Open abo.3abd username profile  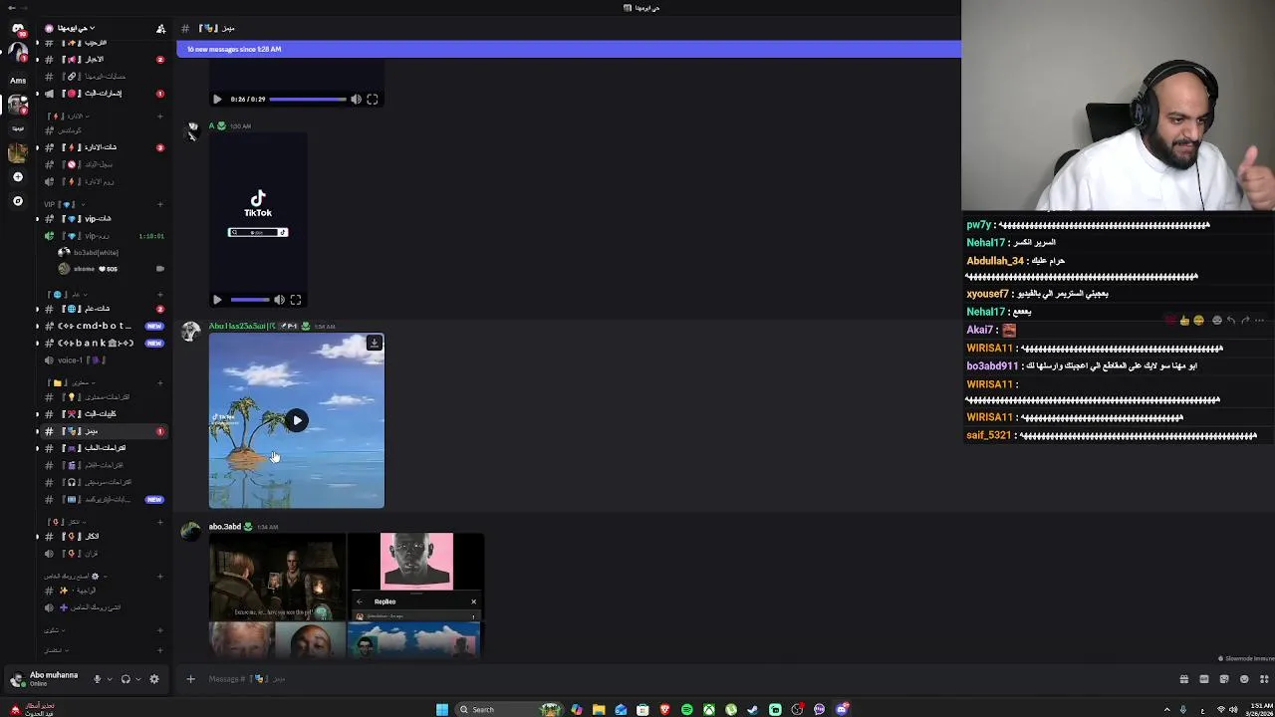(x=225, y=527)
